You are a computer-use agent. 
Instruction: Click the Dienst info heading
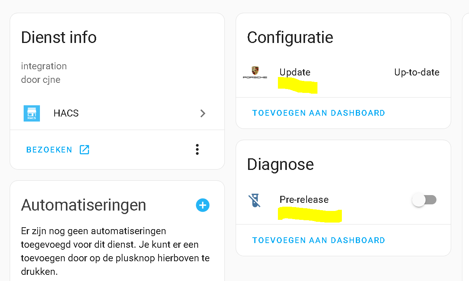(x=59, y=38)
